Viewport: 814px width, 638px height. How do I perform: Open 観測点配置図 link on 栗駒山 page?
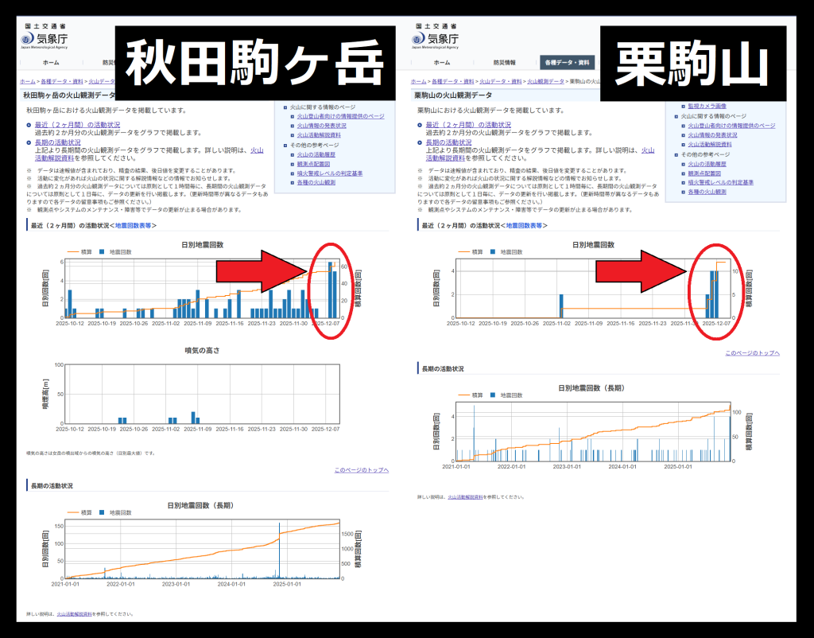point(704,173)
